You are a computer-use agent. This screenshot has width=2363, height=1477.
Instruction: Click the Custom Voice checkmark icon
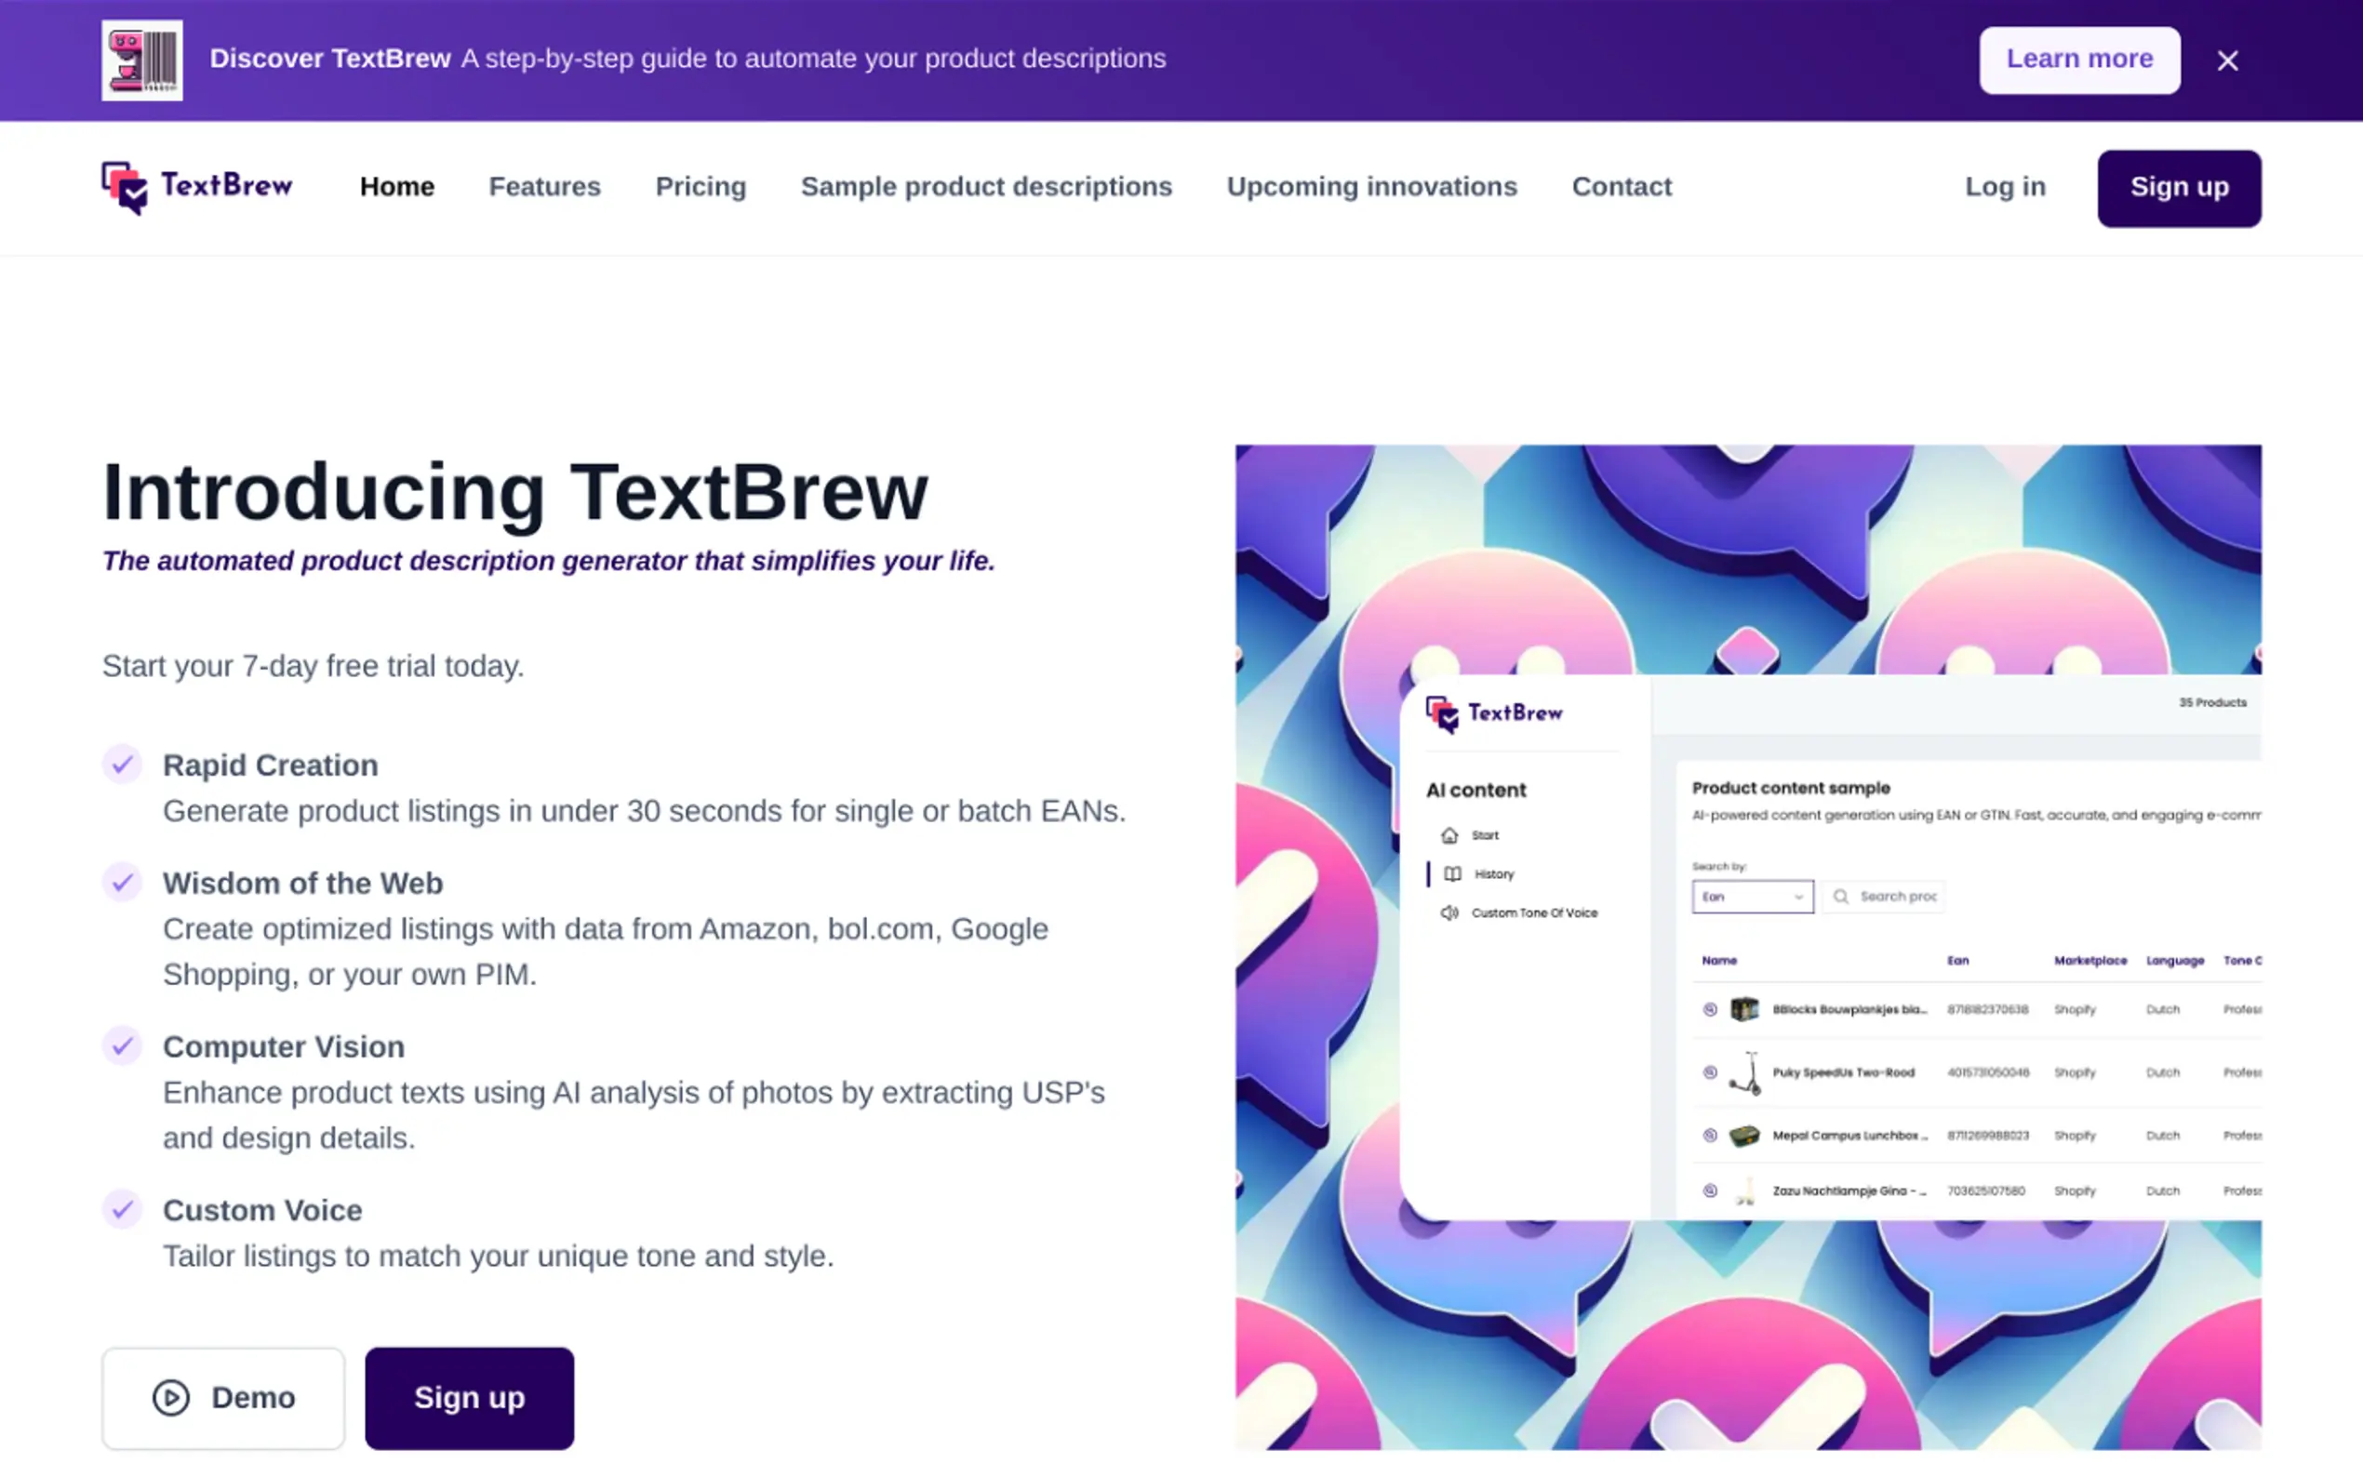pyautogui.click(x=122, y=1209)
